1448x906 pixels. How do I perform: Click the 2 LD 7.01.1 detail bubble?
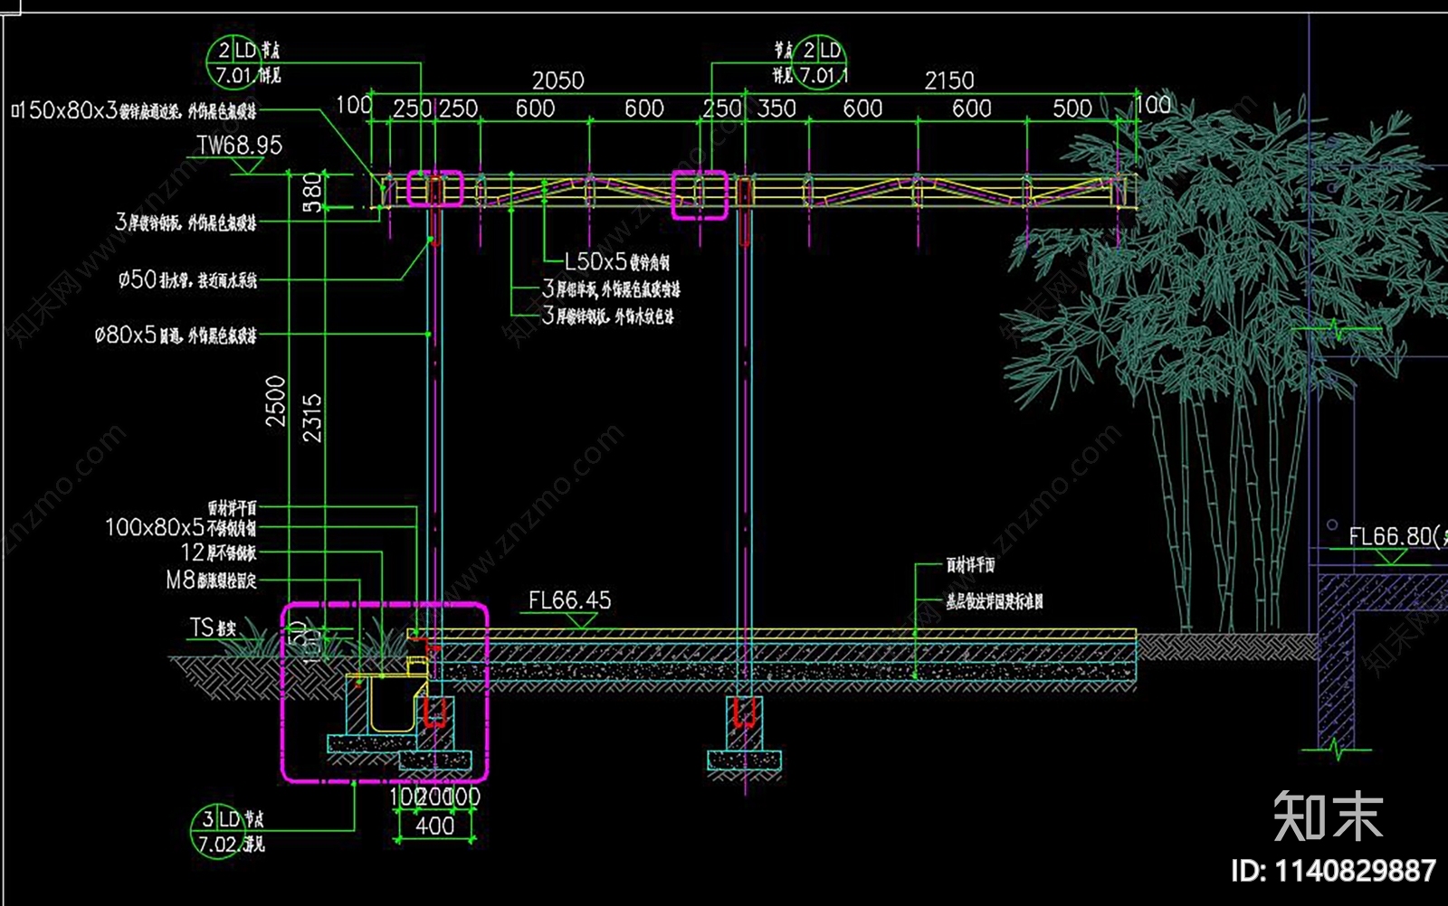821,63
